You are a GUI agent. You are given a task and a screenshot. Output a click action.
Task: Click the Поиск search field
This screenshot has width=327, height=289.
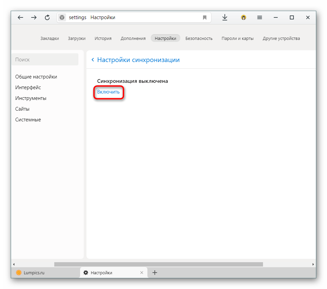coord(45,59)
